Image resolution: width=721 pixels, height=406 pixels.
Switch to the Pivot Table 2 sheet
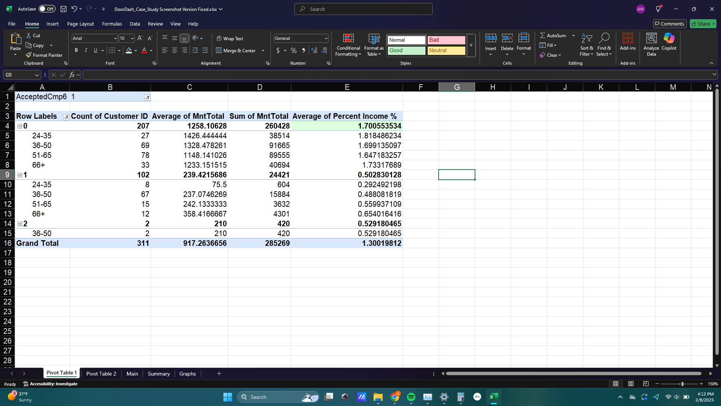pos(101,374)
